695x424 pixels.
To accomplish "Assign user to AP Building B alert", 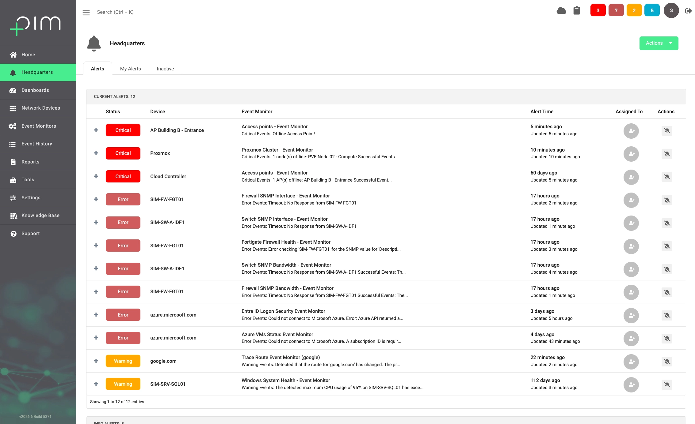I will (631, 131).
